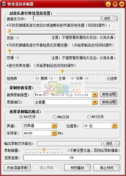Open the 声道 channel dropdown

54,126
